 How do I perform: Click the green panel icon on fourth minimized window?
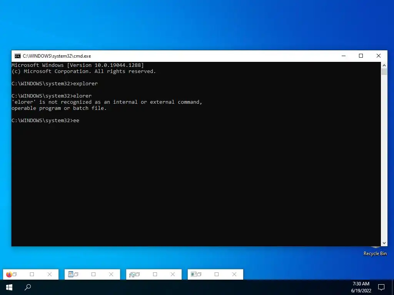(194, 274)
